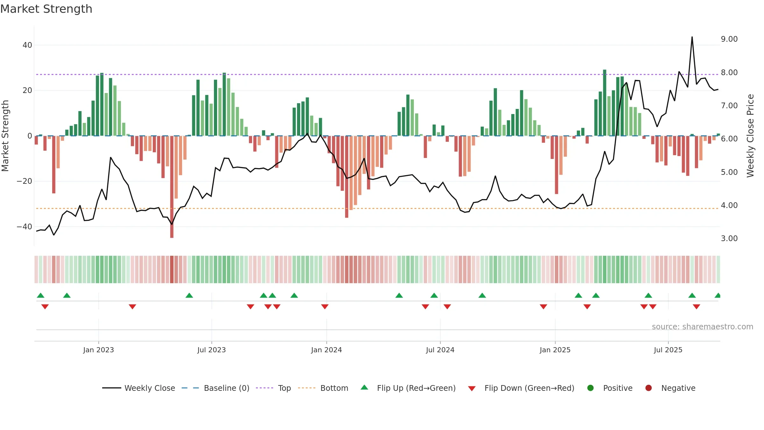
Task: Toggle the Weekly Close legend entry
Action: click(x=138, y=388)
